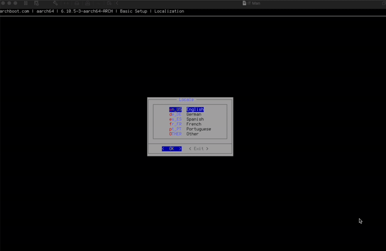
Task: Click the archboot.com label
Action: (15, 11)
